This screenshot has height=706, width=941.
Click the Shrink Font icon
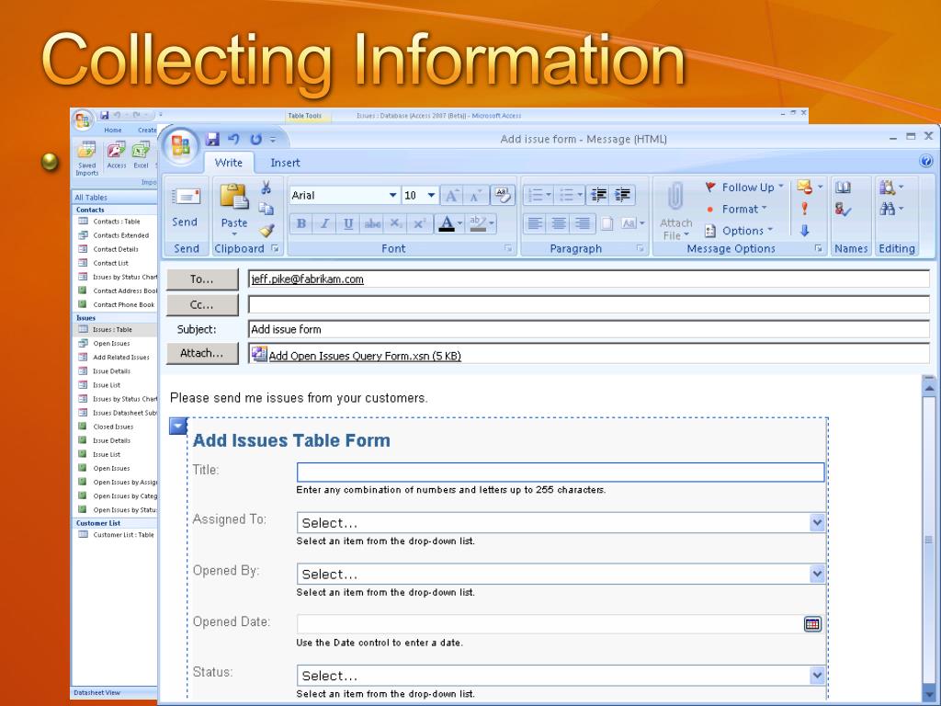coord(475,195)
